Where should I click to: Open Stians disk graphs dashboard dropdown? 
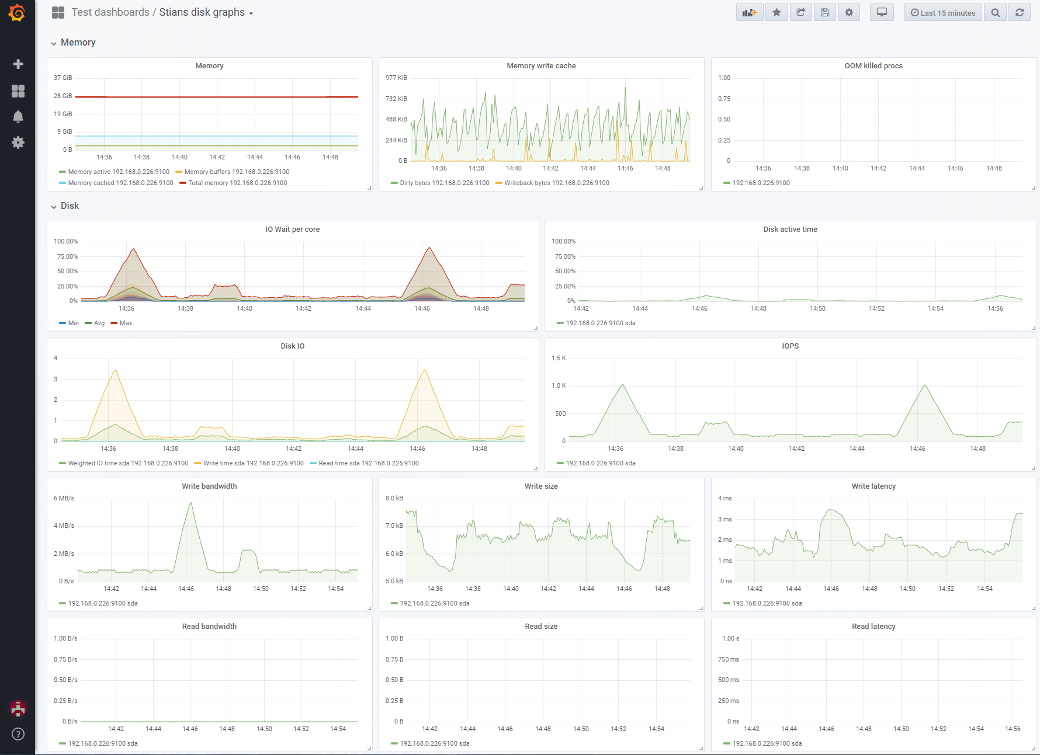click(206, 12)
